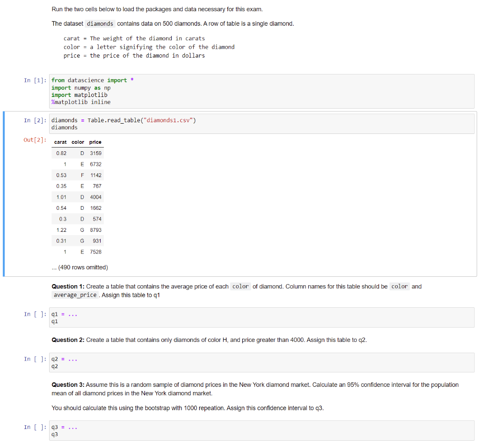Click the carat column header
479x444 pixels.
[60, 142]
